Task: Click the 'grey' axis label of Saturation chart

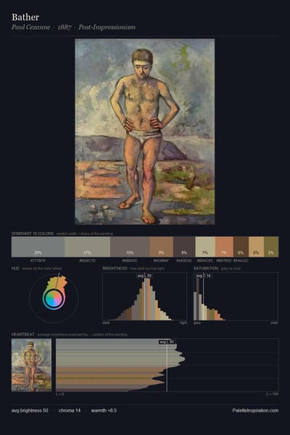Action: tap(197, 323)
